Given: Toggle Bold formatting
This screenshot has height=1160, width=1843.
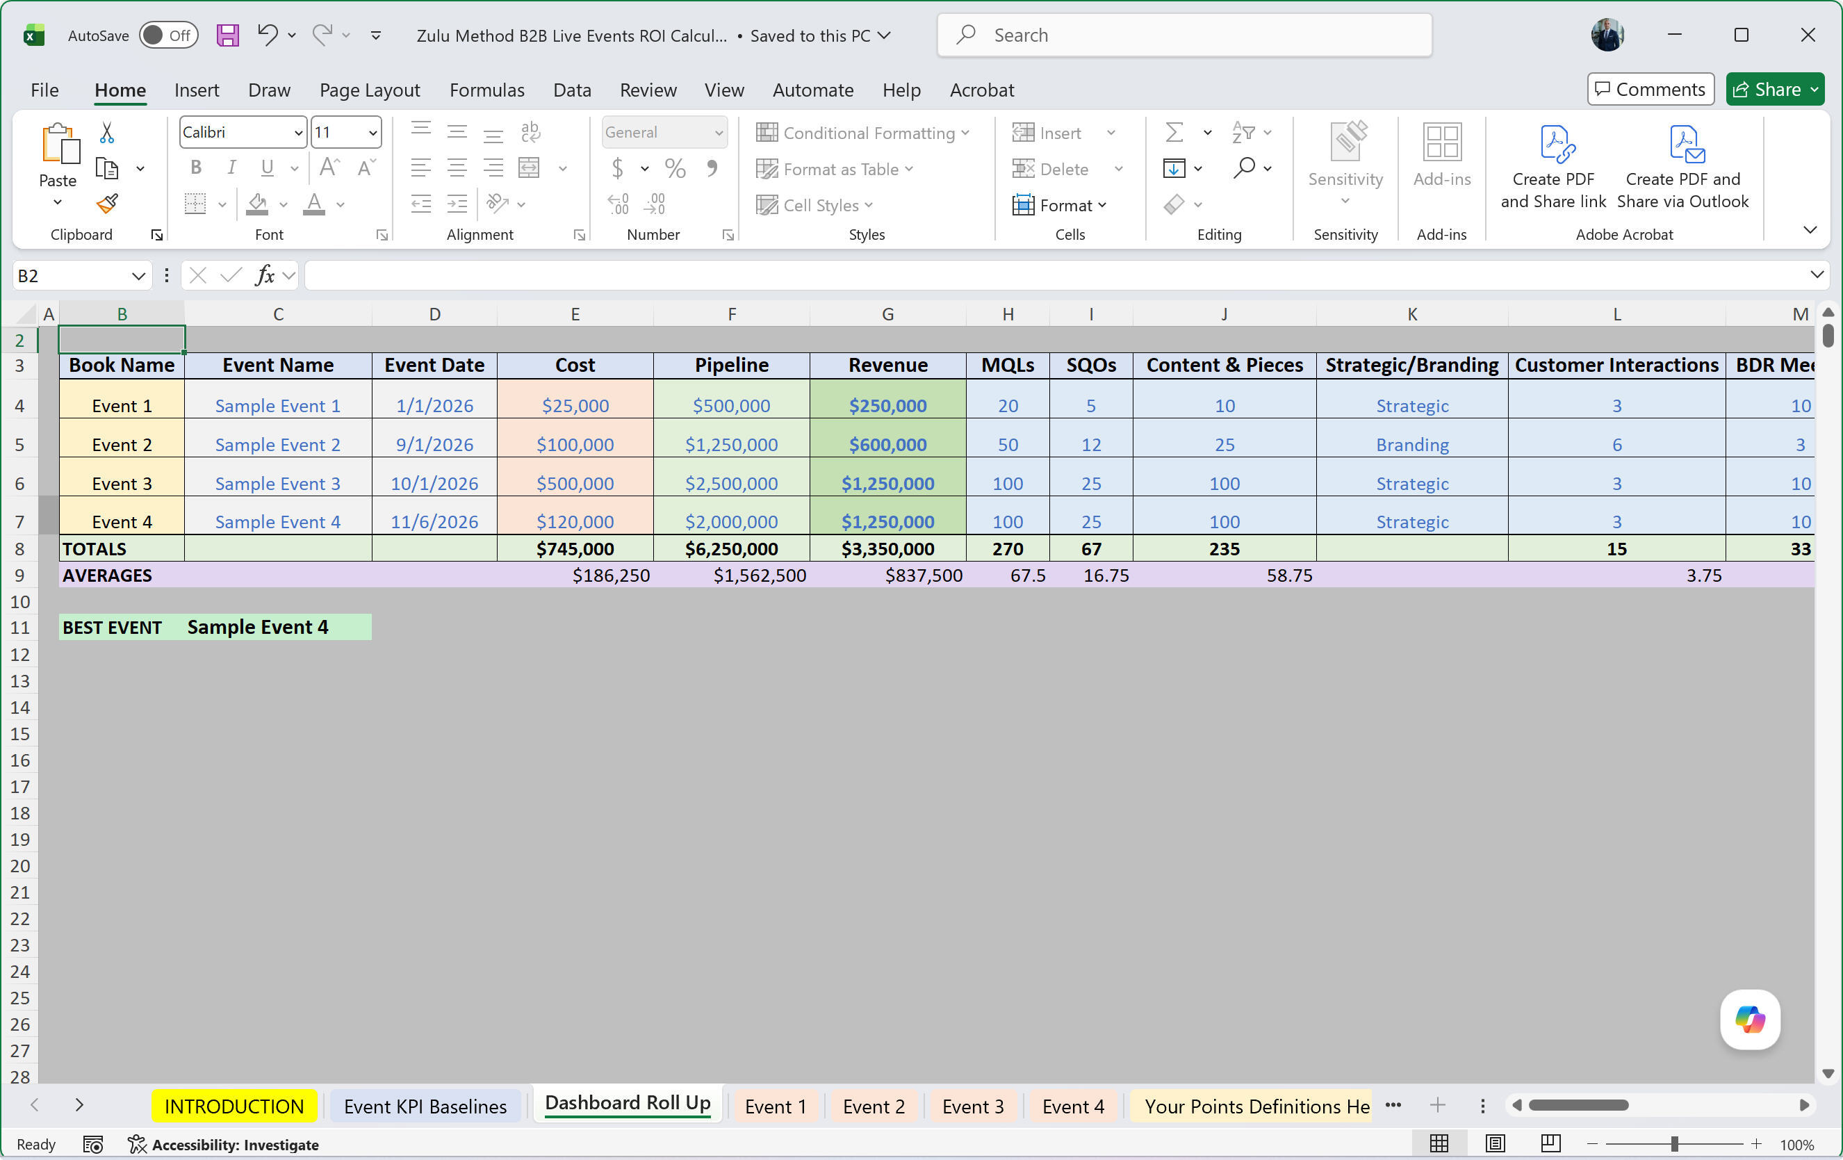Looking at the screenshot, I should click(196, 167).
